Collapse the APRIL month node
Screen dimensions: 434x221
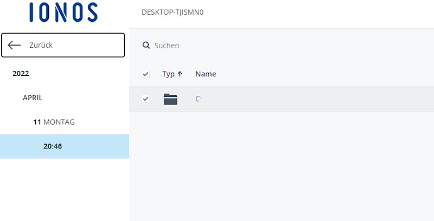click(x=33, y=98)
